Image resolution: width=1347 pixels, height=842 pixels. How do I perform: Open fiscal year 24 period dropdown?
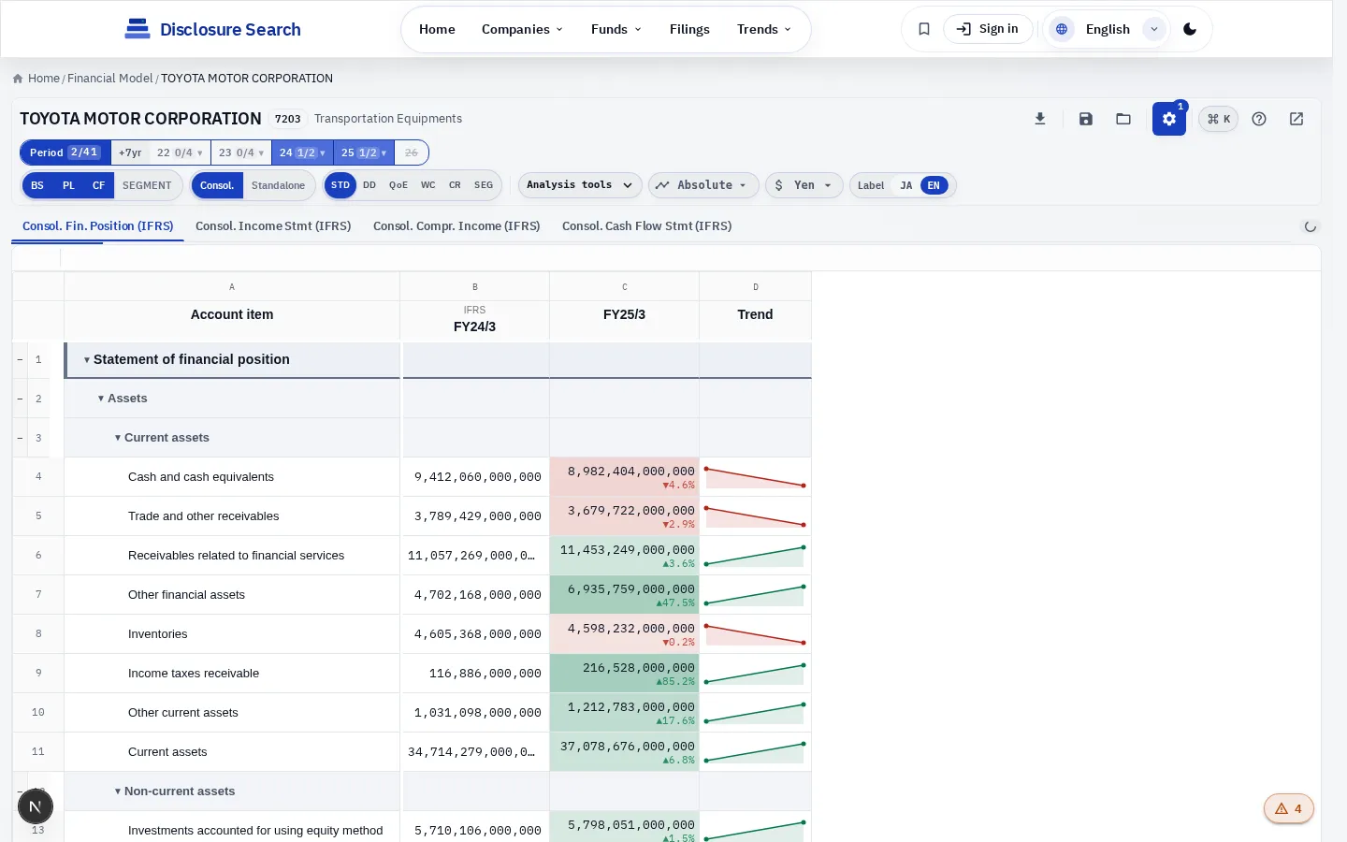(x=302, y=152)
